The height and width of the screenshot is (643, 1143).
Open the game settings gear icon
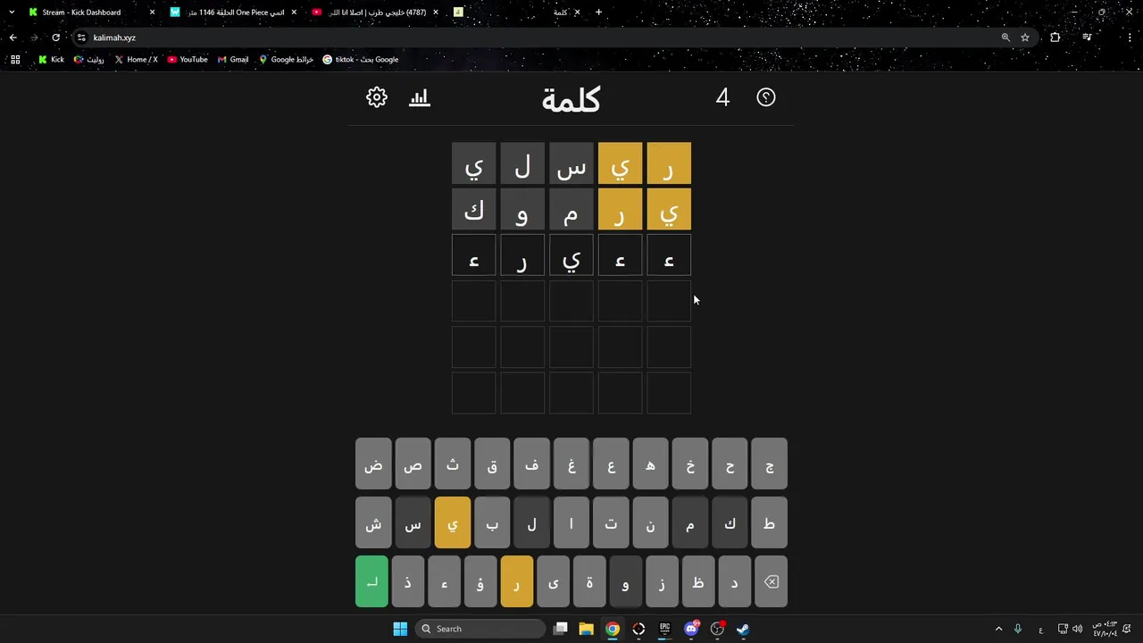pos(377,97)
